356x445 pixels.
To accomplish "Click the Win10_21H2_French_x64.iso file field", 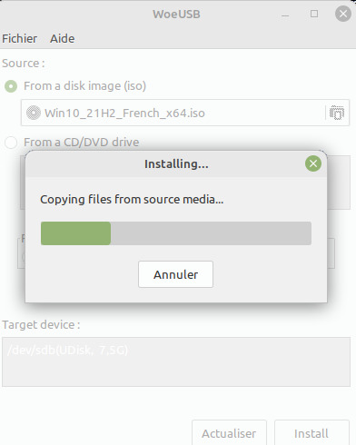I will pos(185,113).
